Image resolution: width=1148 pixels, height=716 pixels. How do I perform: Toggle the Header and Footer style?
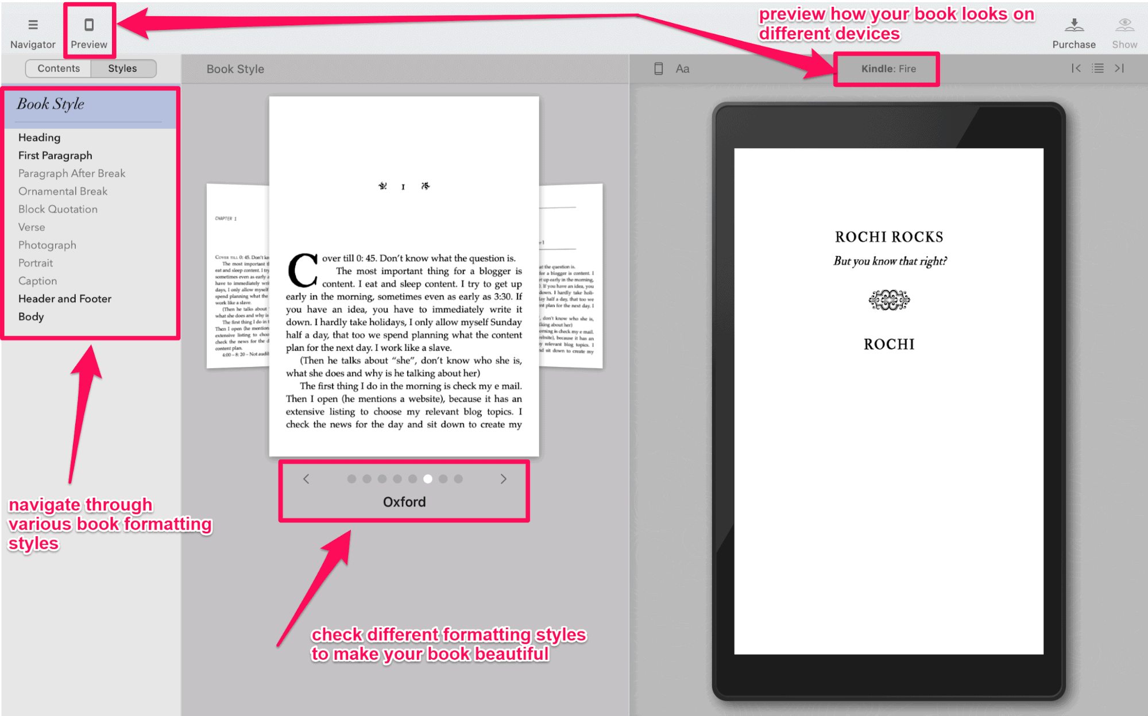(x=65, y=299)
